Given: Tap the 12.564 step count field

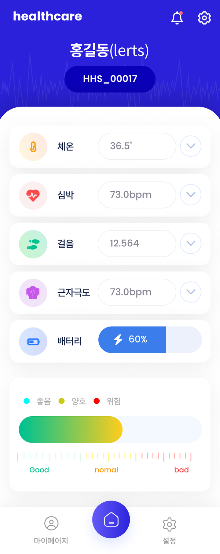Looking at the screenshot, I should pyautogui.click(x=137, y=243).
